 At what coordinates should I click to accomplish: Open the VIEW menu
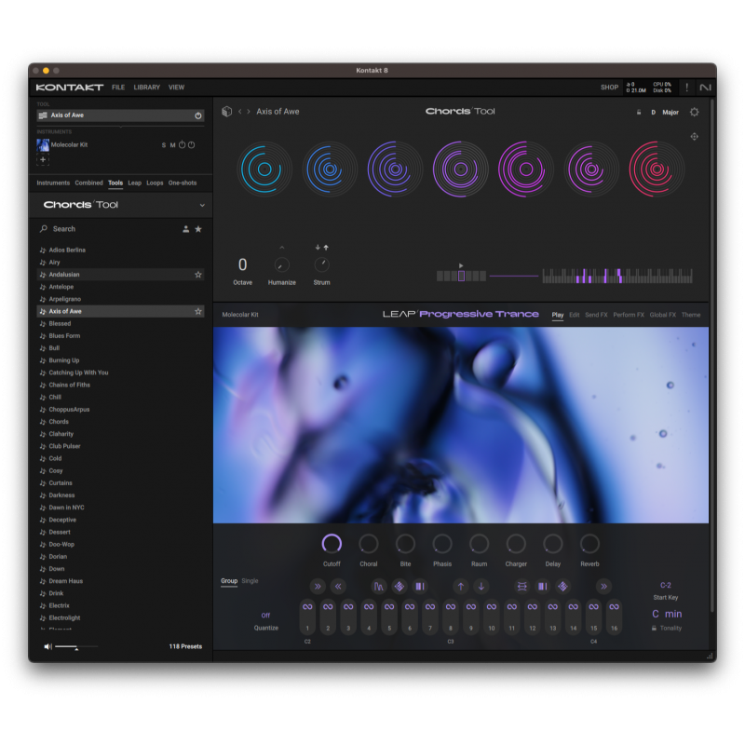176,88
